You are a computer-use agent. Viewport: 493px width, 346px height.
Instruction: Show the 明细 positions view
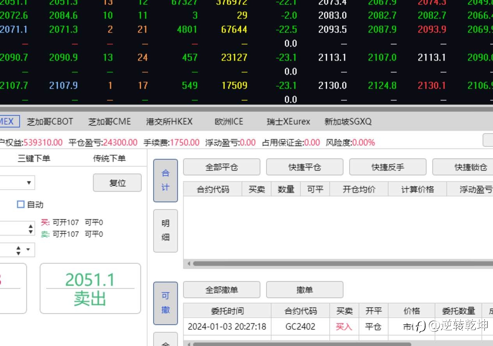tap(165, 231)
